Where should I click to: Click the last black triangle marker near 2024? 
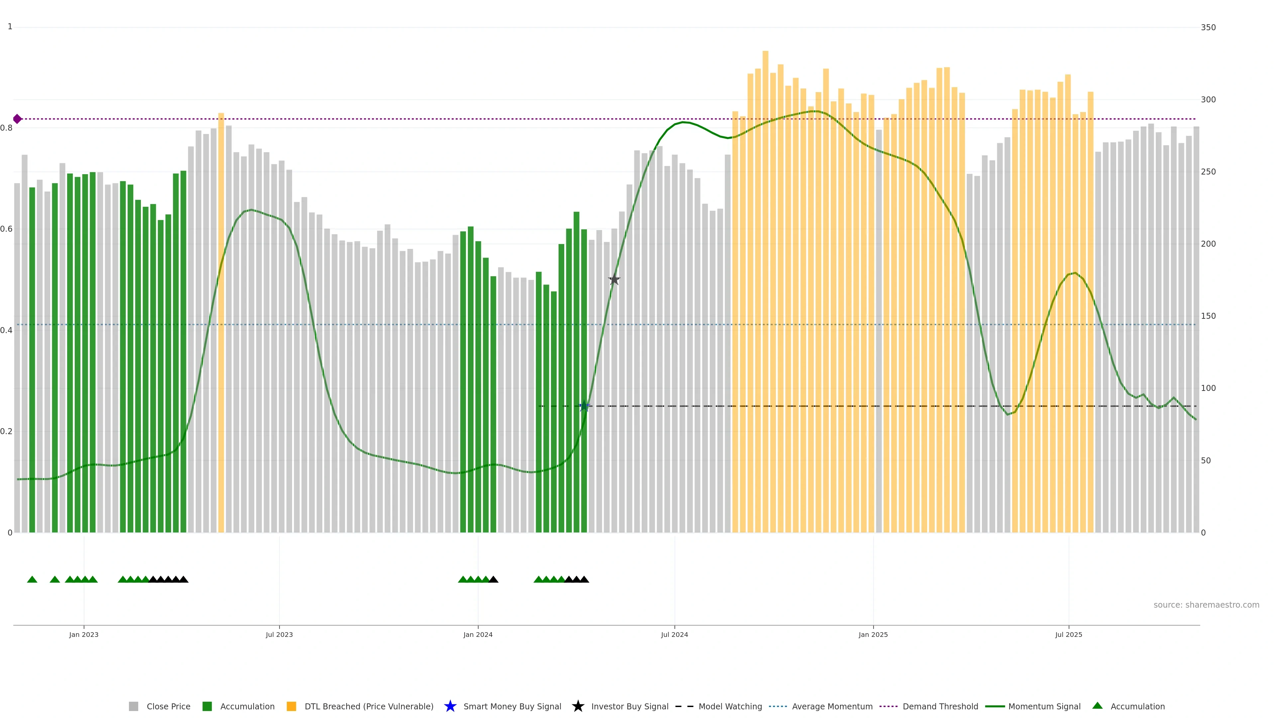point(584,579)
